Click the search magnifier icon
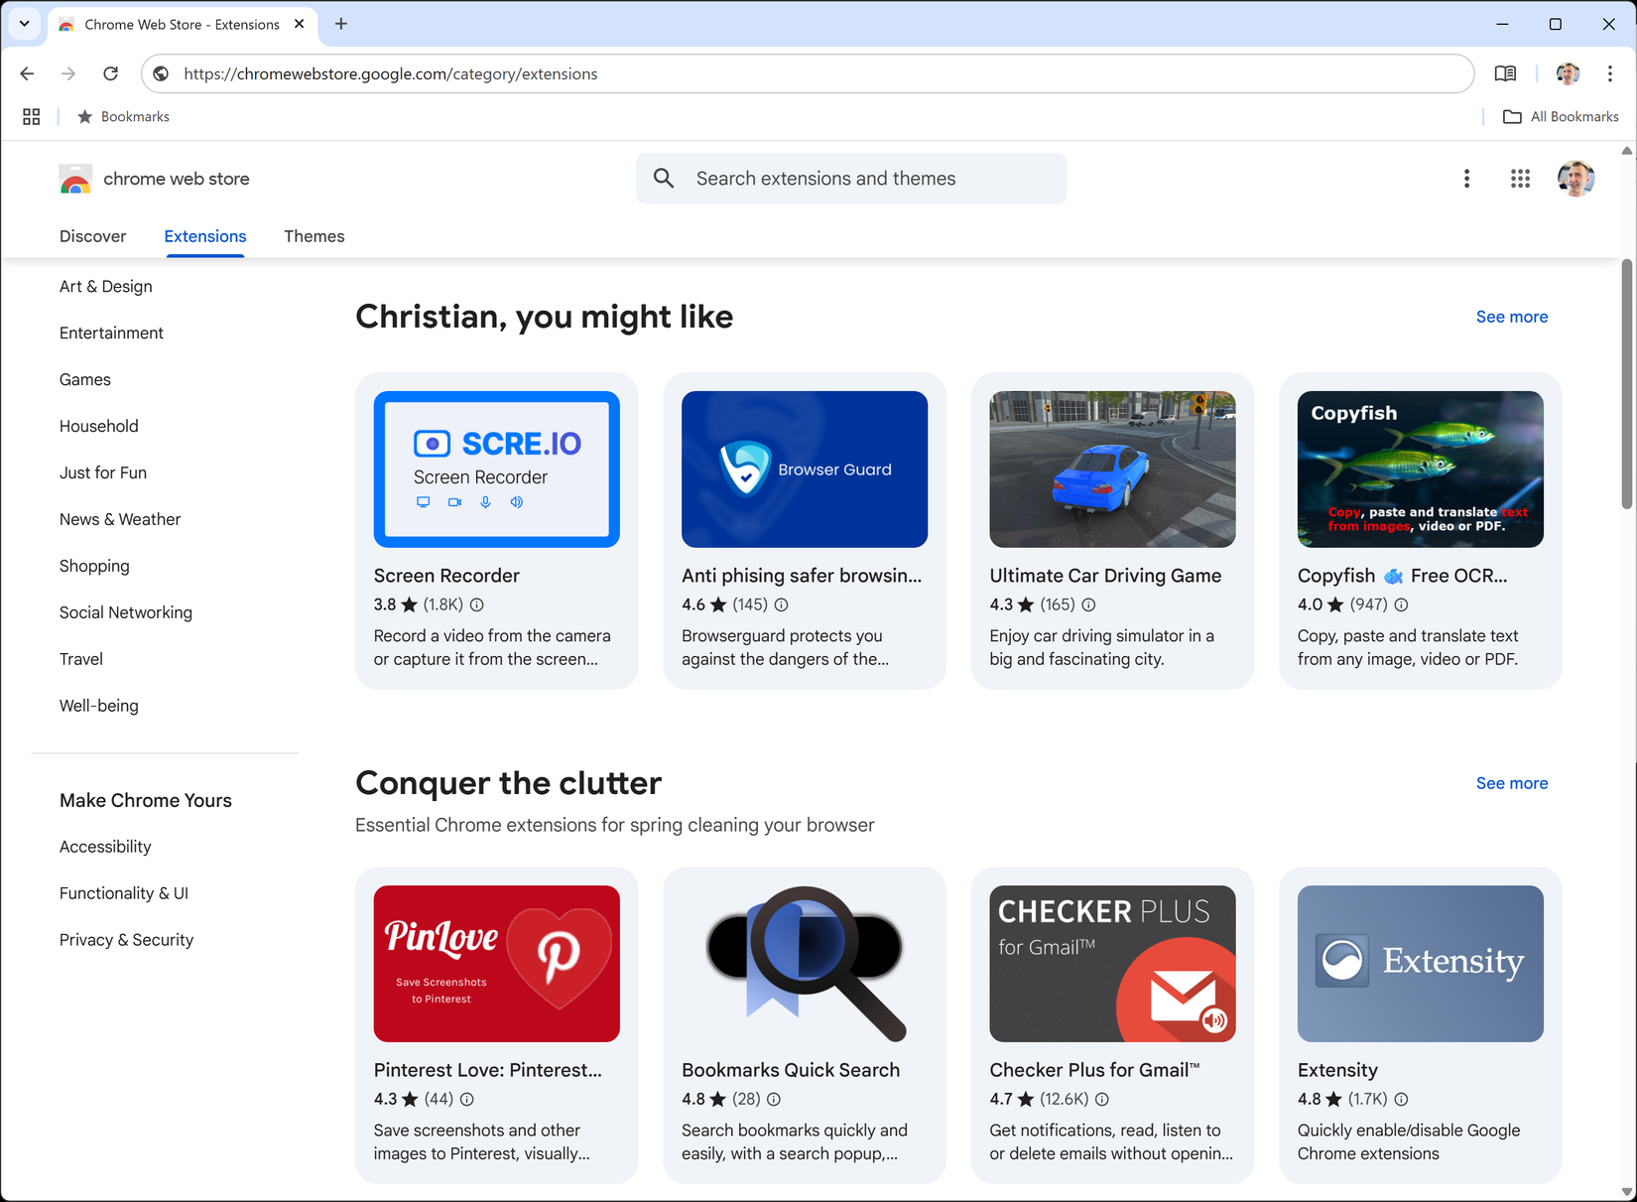The image size is (1637, 1202). pos(663,178)
